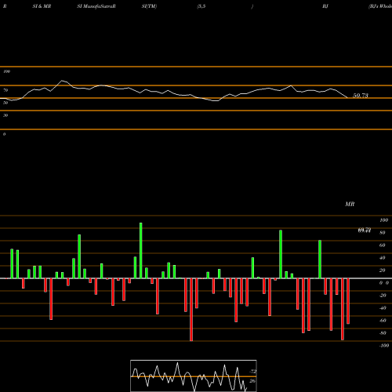Click the -100 axis label on MR histogram

point(383,346)
